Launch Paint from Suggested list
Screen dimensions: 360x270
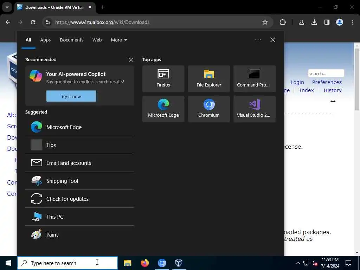(x=80, y=234)
